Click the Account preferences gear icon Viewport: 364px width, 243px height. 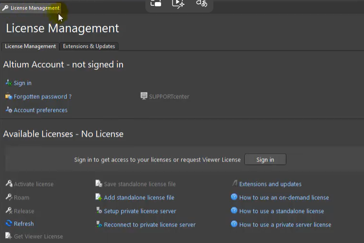point(8,110)
